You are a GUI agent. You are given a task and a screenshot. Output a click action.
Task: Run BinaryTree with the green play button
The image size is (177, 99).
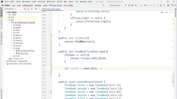tap(126, 5)
